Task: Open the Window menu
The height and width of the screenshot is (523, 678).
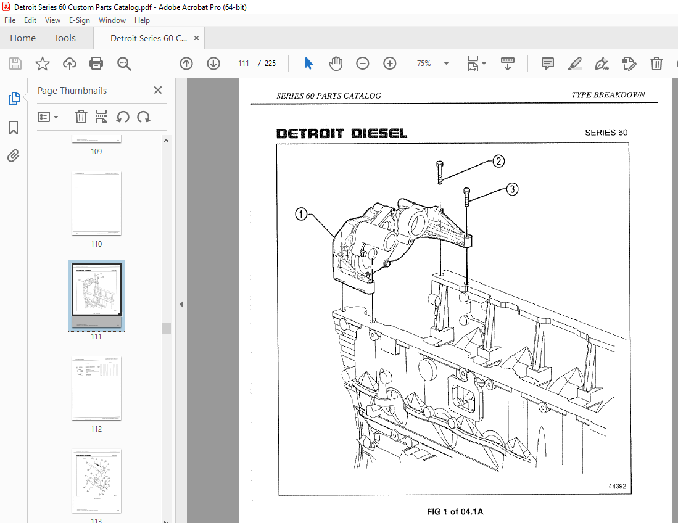Action: tap(112, 20)
